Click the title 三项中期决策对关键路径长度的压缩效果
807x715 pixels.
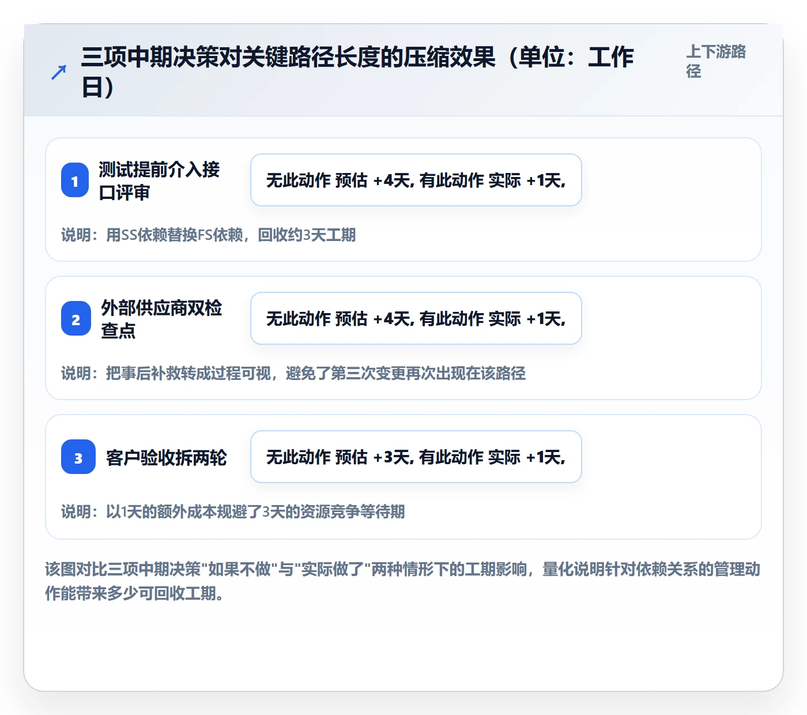coord(357,72)
